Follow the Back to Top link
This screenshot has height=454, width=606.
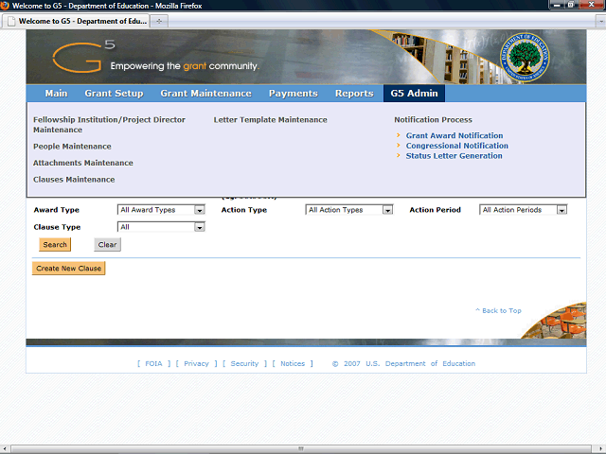click(498, 310)
